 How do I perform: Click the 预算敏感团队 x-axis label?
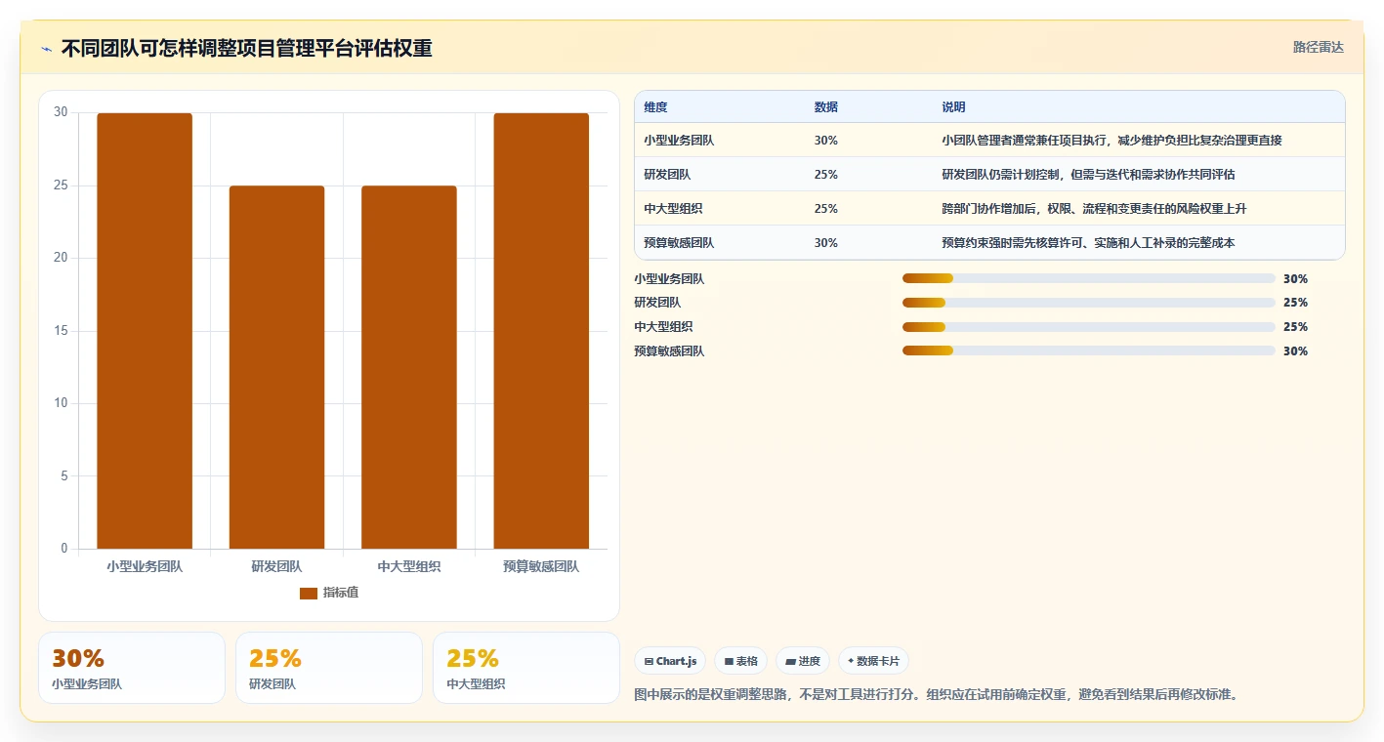pos(541,566)
